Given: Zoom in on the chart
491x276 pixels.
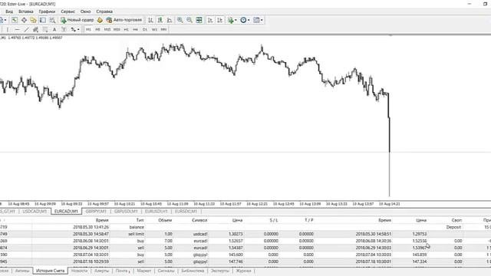Looking at the screenshot, I should [x=180, y=20].
